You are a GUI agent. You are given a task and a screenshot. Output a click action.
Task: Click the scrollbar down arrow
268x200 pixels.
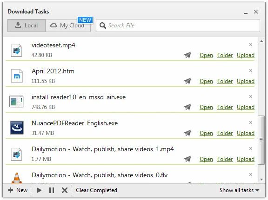coord(261,180)
